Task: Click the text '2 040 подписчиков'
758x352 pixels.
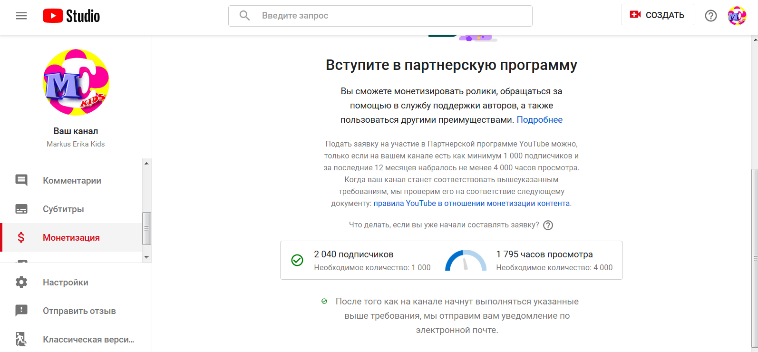Action: point(354,254)
